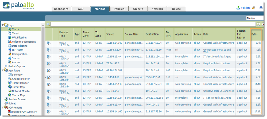
Task: Click the Threat Monitor chart icon
Action: pos(10,83)
